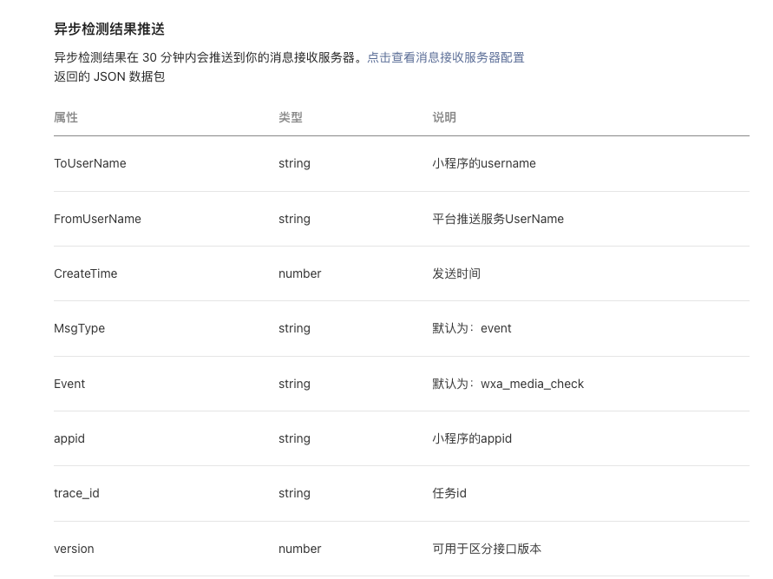Select the trace_id attribute cell
Viewport: 773px width, 579px height.
(x=76, y=493)
